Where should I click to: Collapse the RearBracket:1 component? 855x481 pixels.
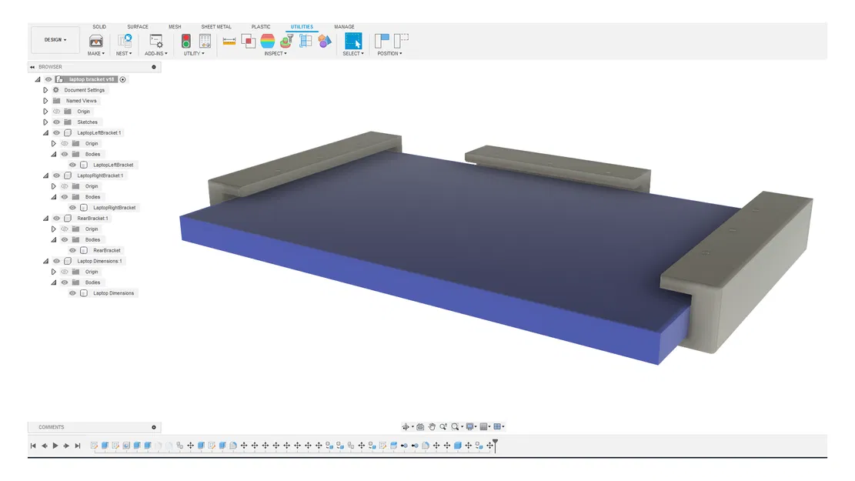pyautogui.click(x=46, y=218)
